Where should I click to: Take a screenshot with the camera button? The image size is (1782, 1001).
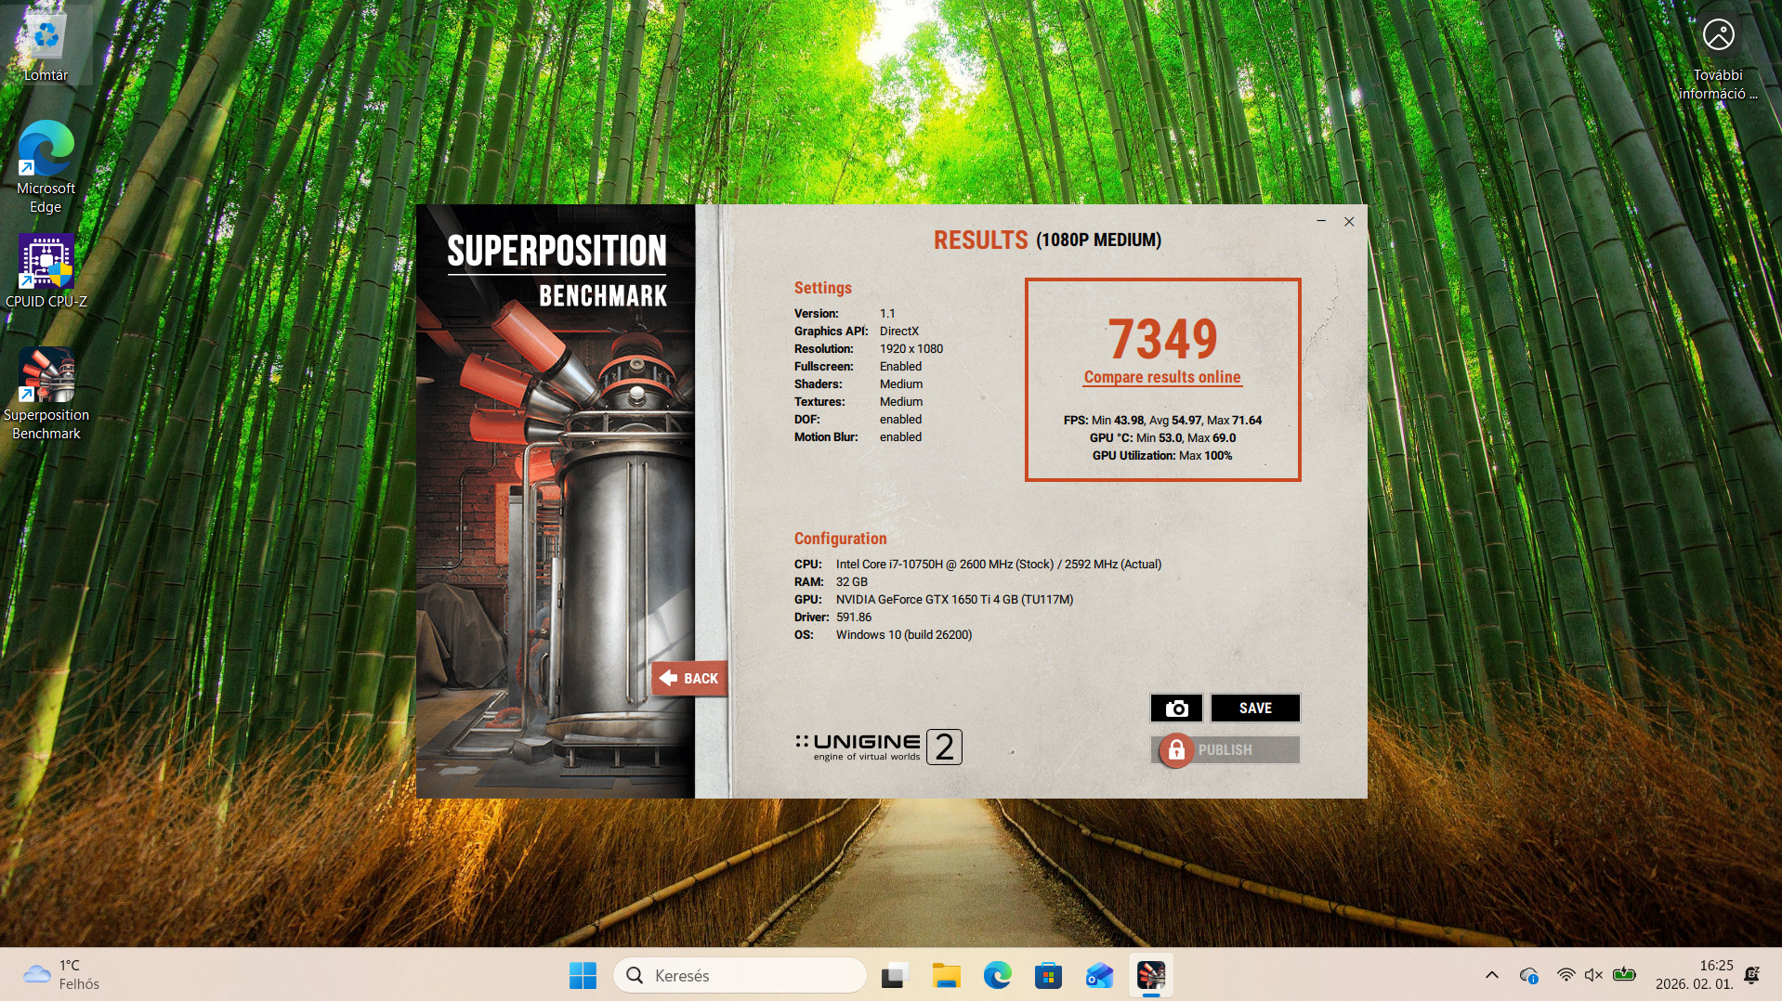(x=1176, y=708)
